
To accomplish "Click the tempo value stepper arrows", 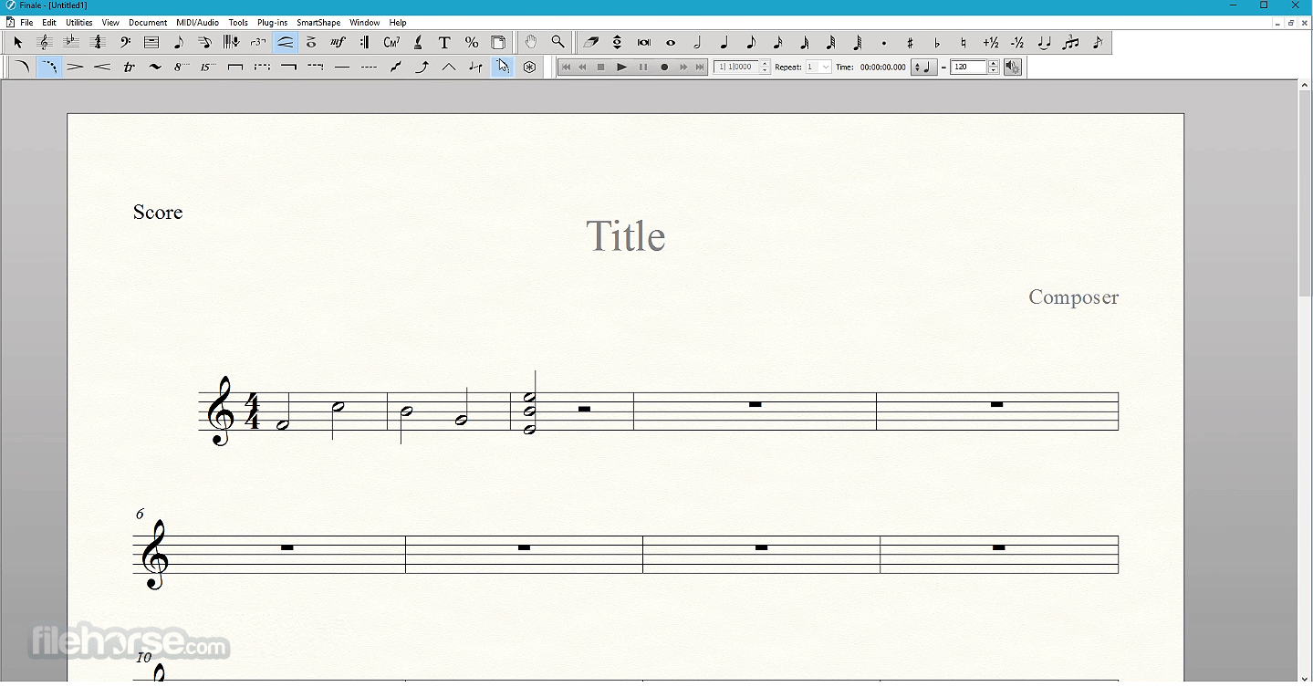I will click(994, 67).
